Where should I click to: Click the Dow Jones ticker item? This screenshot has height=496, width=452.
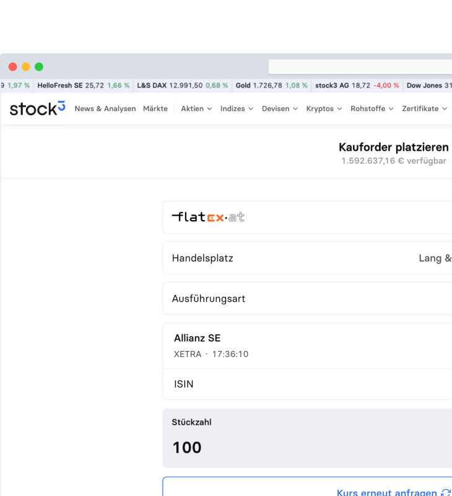[x=428, y=86]
